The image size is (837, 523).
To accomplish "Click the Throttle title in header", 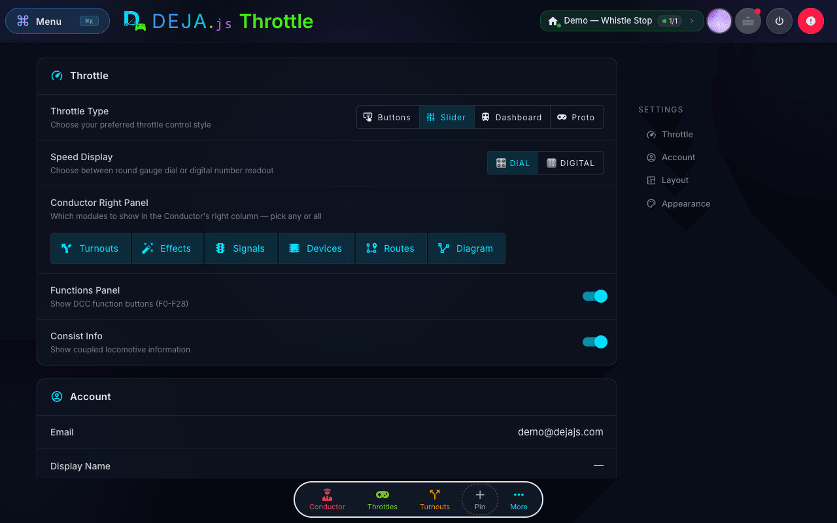I will [x=276, y=21].
